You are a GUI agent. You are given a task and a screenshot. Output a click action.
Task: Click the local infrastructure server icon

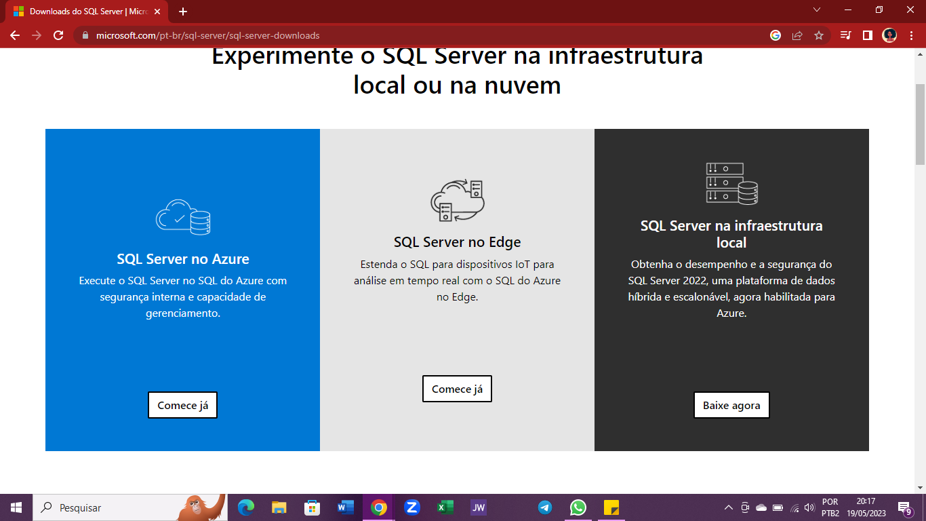731,184
